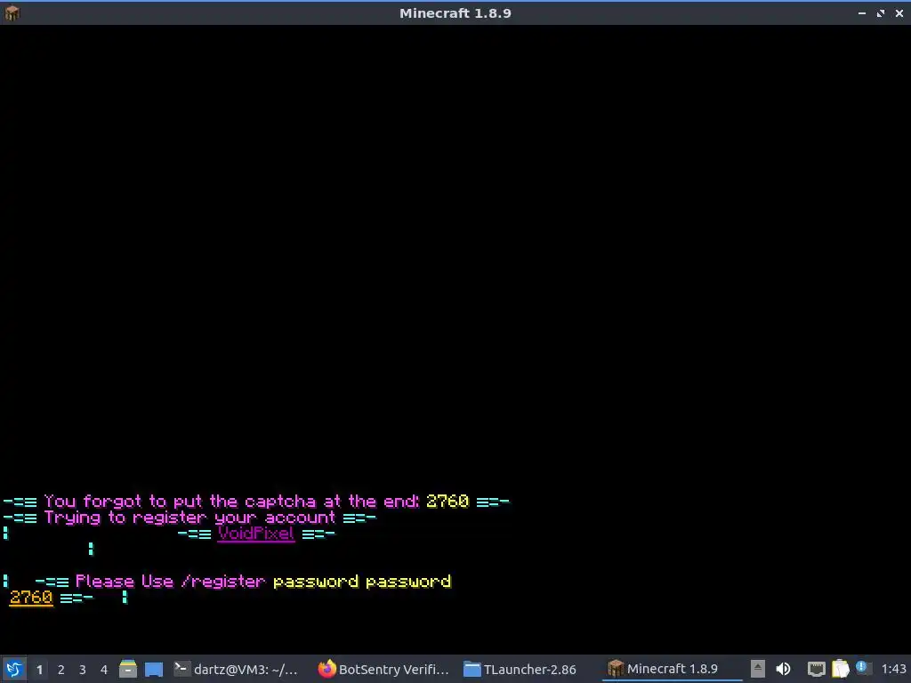The image size is (911, 683).
Task: Switch to BotSentry Verification Firefox window
Action: coord(383,669)
